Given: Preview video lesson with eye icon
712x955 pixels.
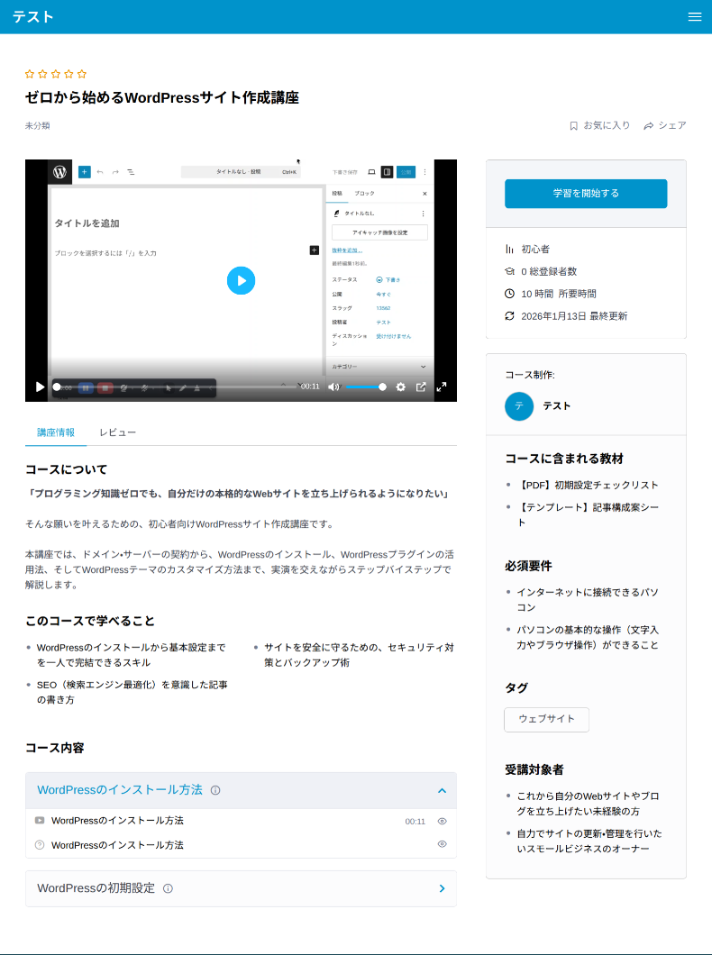Looking at the screenshot, I should (443, 822).
